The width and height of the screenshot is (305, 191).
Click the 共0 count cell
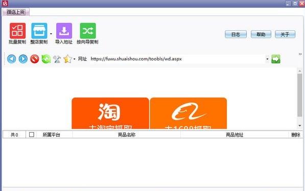[14, 135]
